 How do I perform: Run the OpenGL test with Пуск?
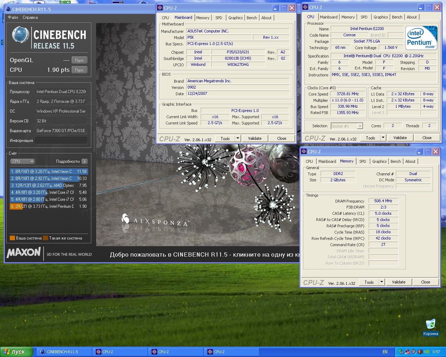point(79,60)
